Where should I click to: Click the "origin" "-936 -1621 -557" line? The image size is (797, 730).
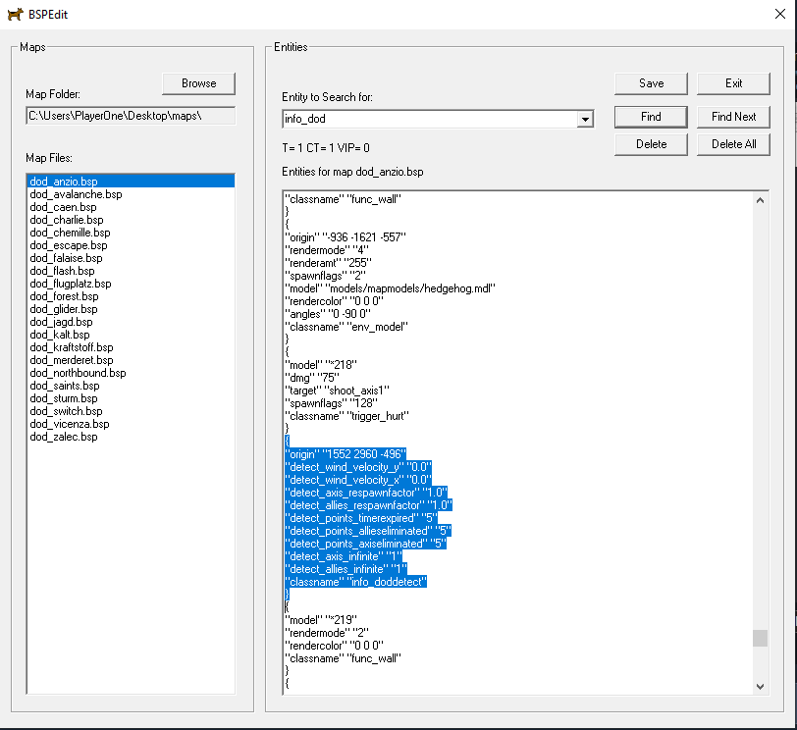pos(345,237)
